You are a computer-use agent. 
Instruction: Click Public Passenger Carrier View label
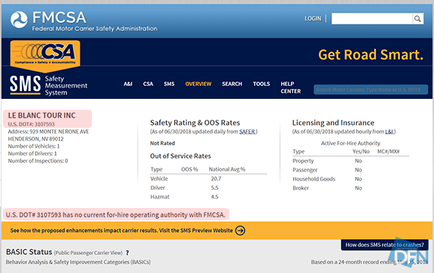88,253
